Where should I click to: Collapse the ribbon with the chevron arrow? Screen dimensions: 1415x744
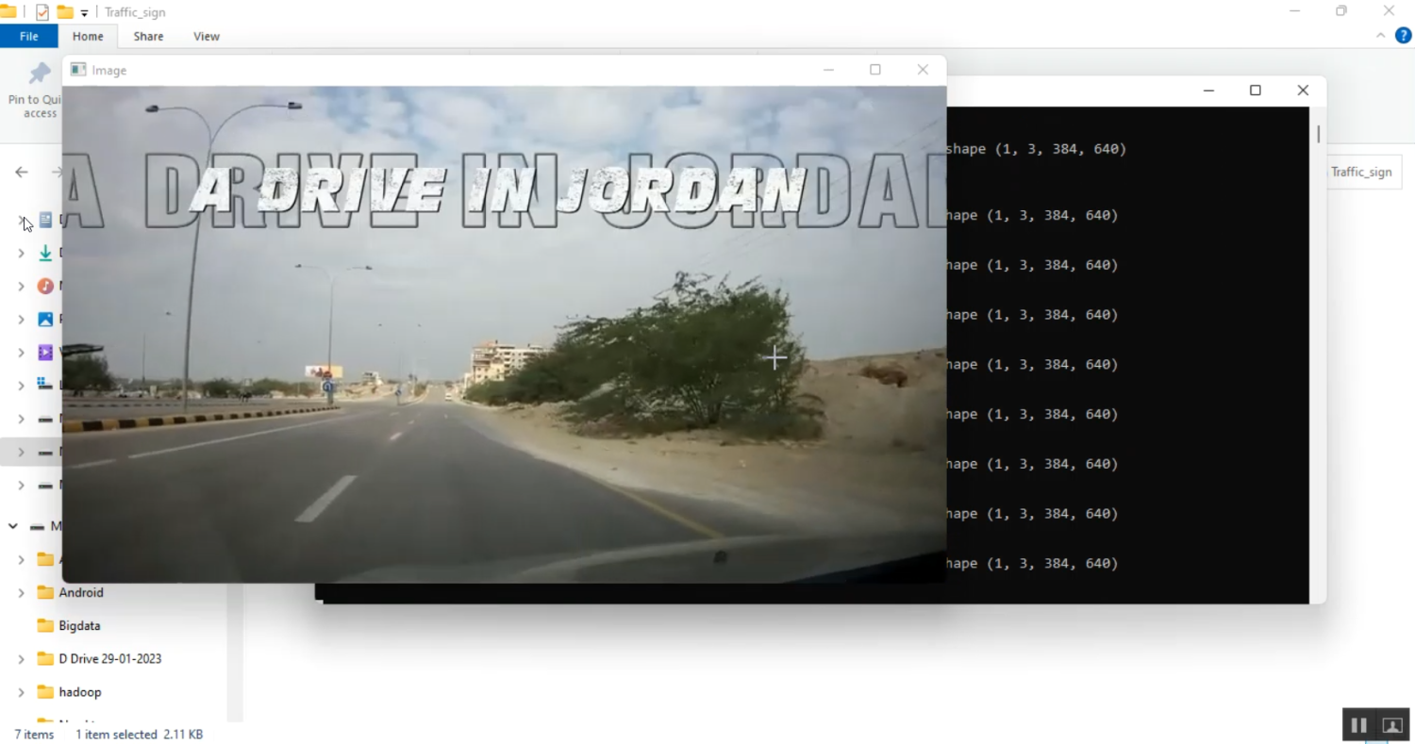click(x=1380, y=36)
